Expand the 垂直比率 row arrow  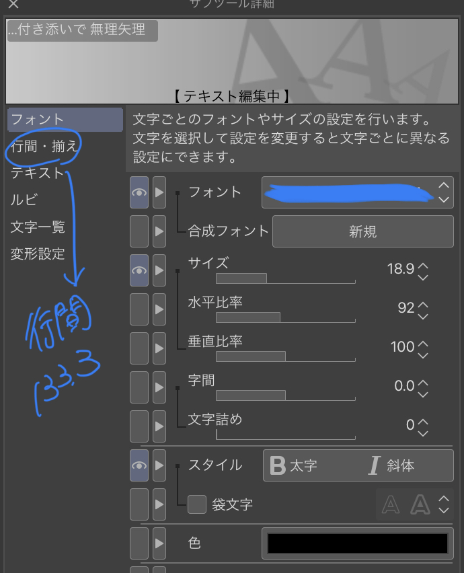point(159,348)
